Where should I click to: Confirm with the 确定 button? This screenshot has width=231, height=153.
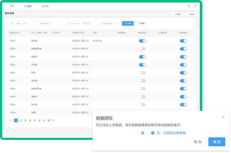[217, 142]
